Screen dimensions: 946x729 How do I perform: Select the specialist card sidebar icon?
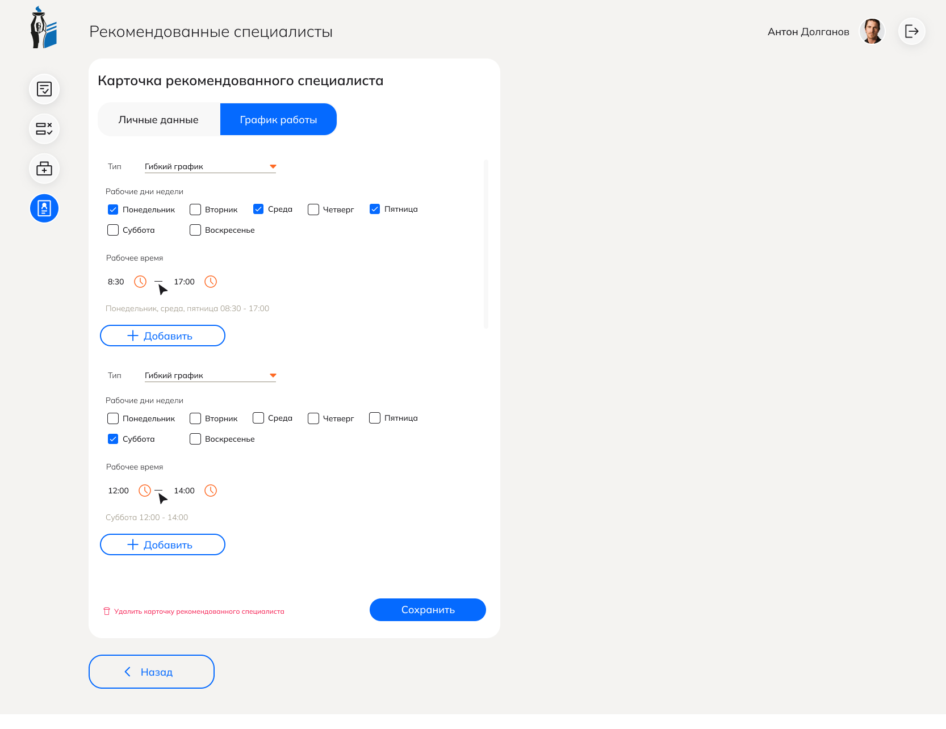click(44, 208)
